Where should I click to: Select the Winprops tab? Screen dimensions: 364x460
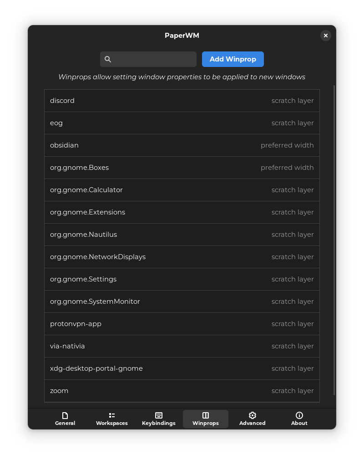click(206, 419)
